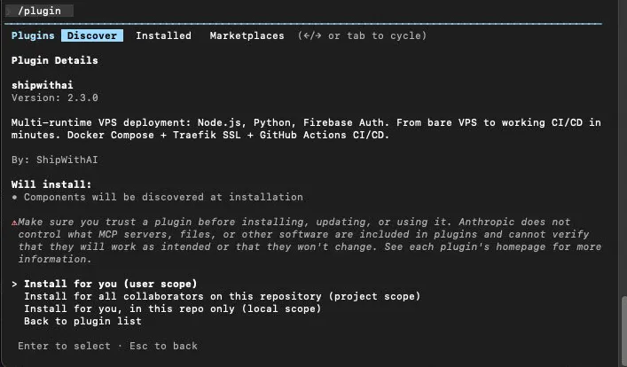
Task: Click the Version: 2.3.0 text
Action: point(55,98)
